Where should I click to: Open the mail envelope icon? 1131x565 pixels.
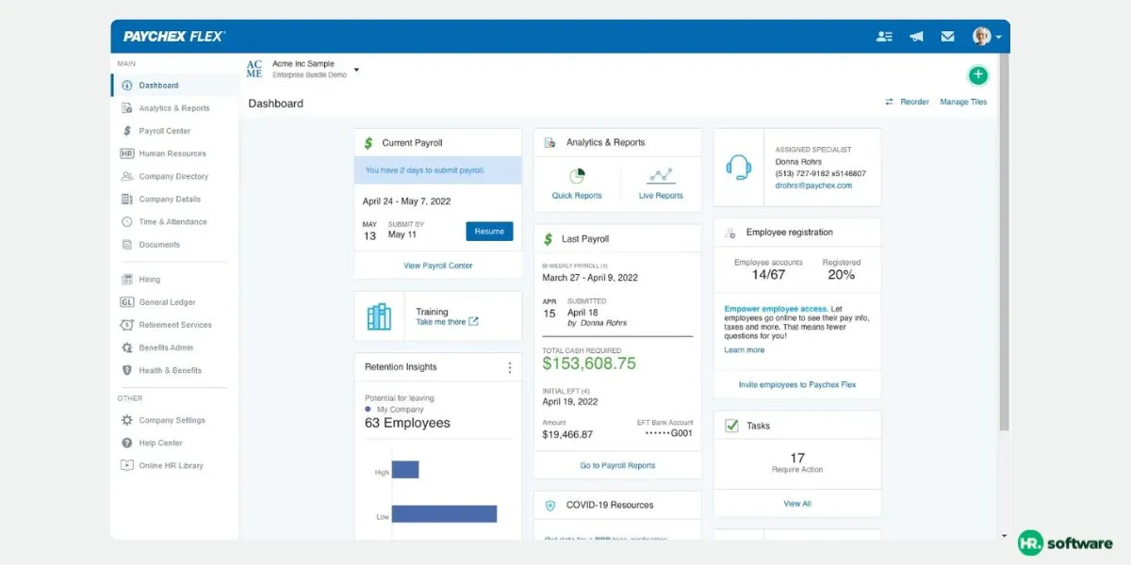pyautogui.click(x=947, y=37)
